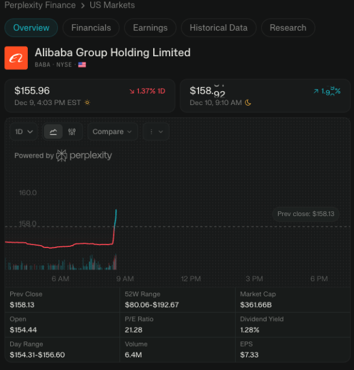Go to Perplexity Finance breadcrumb

(x=40, y=5)
